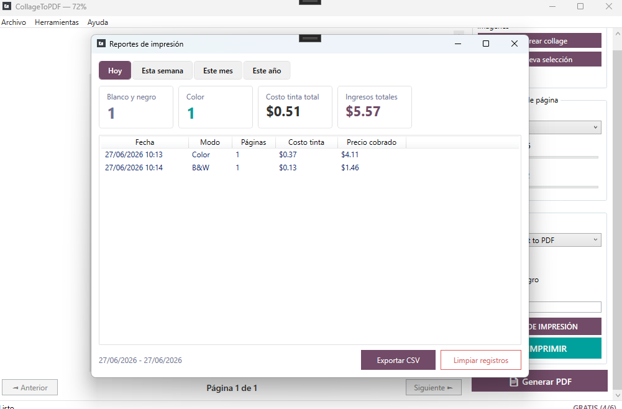Image resolution: width=622 pixels, height=409 pixels.
Task: Maximize the CollageToPDF main window
Action: tap(580, 6)
